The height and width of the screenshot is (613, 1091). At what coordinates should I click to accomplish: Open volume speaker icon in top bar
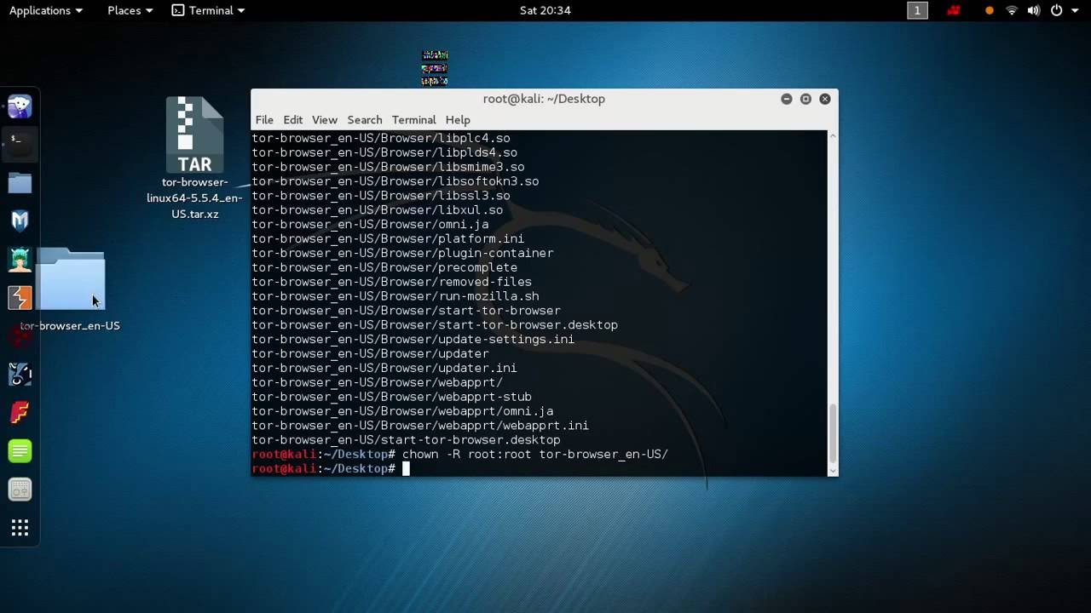point(1034,10)
